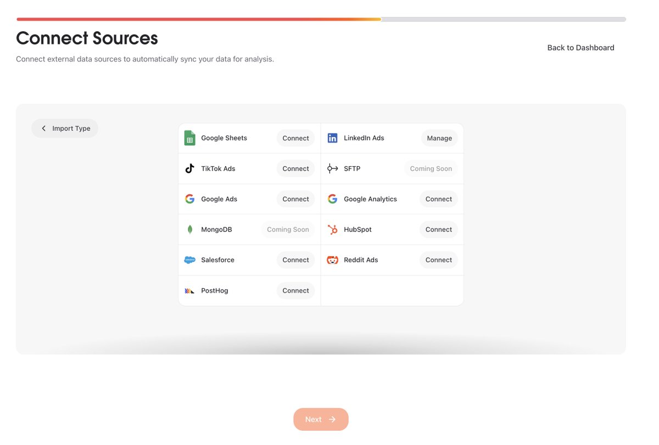Click the Connect Sources heading
The image size is (659, 445).
(87, 38)
